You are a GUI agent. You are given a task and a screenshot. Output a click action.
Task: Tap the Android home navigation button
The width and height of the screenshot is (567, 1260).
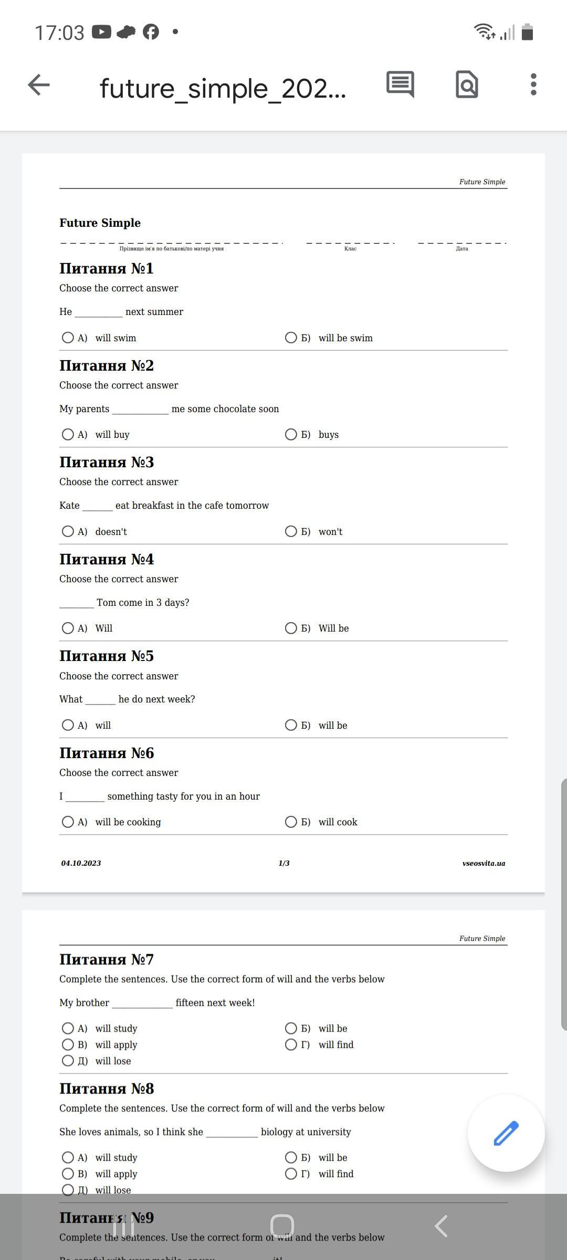[x=282, y=1226]
